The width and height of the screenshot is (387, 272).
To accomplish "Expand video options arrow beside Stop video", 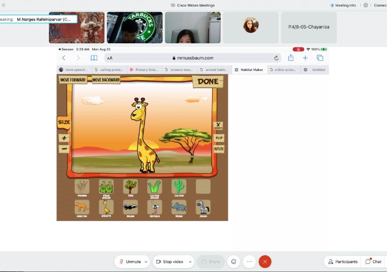I will click(190, 261).
